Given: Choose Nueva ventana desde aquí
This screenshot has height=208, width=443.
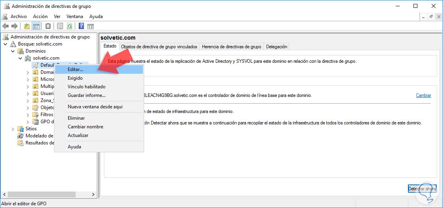Looking at the screenshot, I should pyautogui.click(x=99, y=107).
